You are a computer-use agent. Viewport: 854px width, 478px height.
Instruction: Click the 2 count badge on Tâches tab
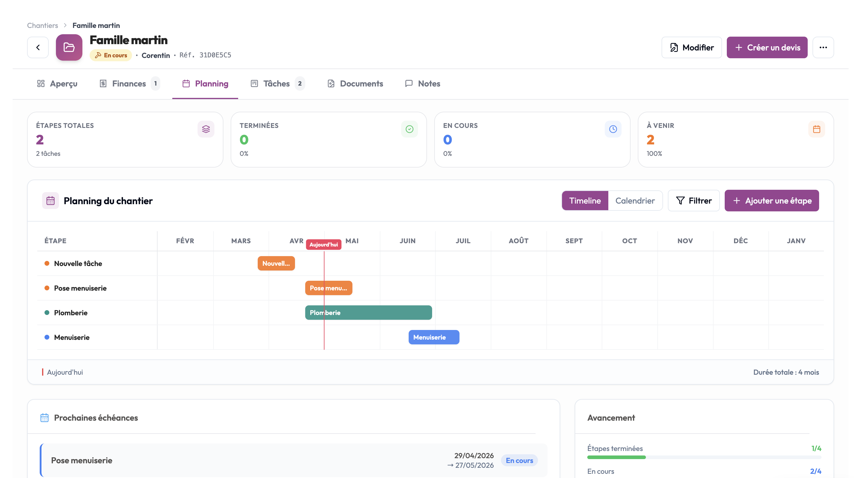coord(300,83)
